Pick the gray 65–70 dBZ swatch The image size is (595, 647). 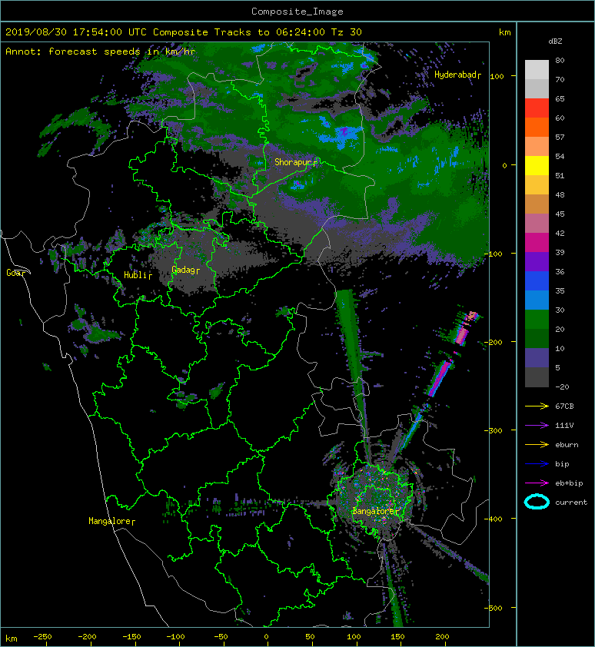click(537, 88)
